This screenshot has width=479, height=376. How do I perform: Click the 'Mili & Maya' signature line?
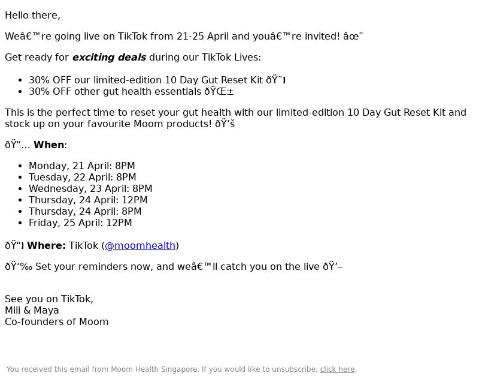coord(32,310)
